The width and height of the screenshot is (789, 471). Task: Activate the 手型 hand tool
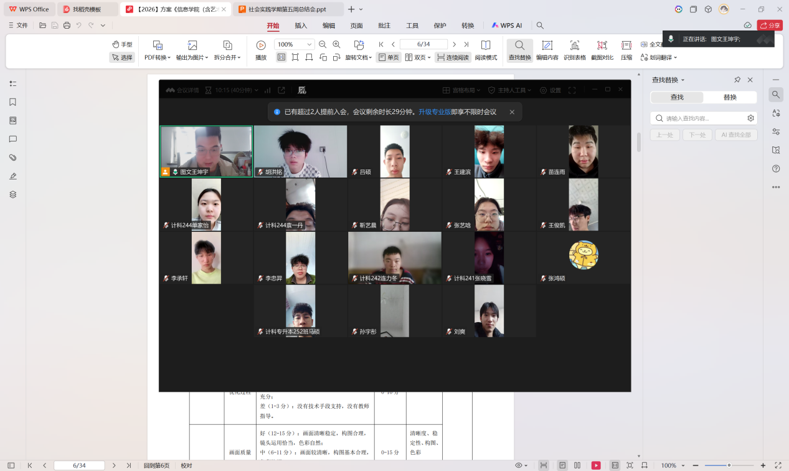coord(122,44)
